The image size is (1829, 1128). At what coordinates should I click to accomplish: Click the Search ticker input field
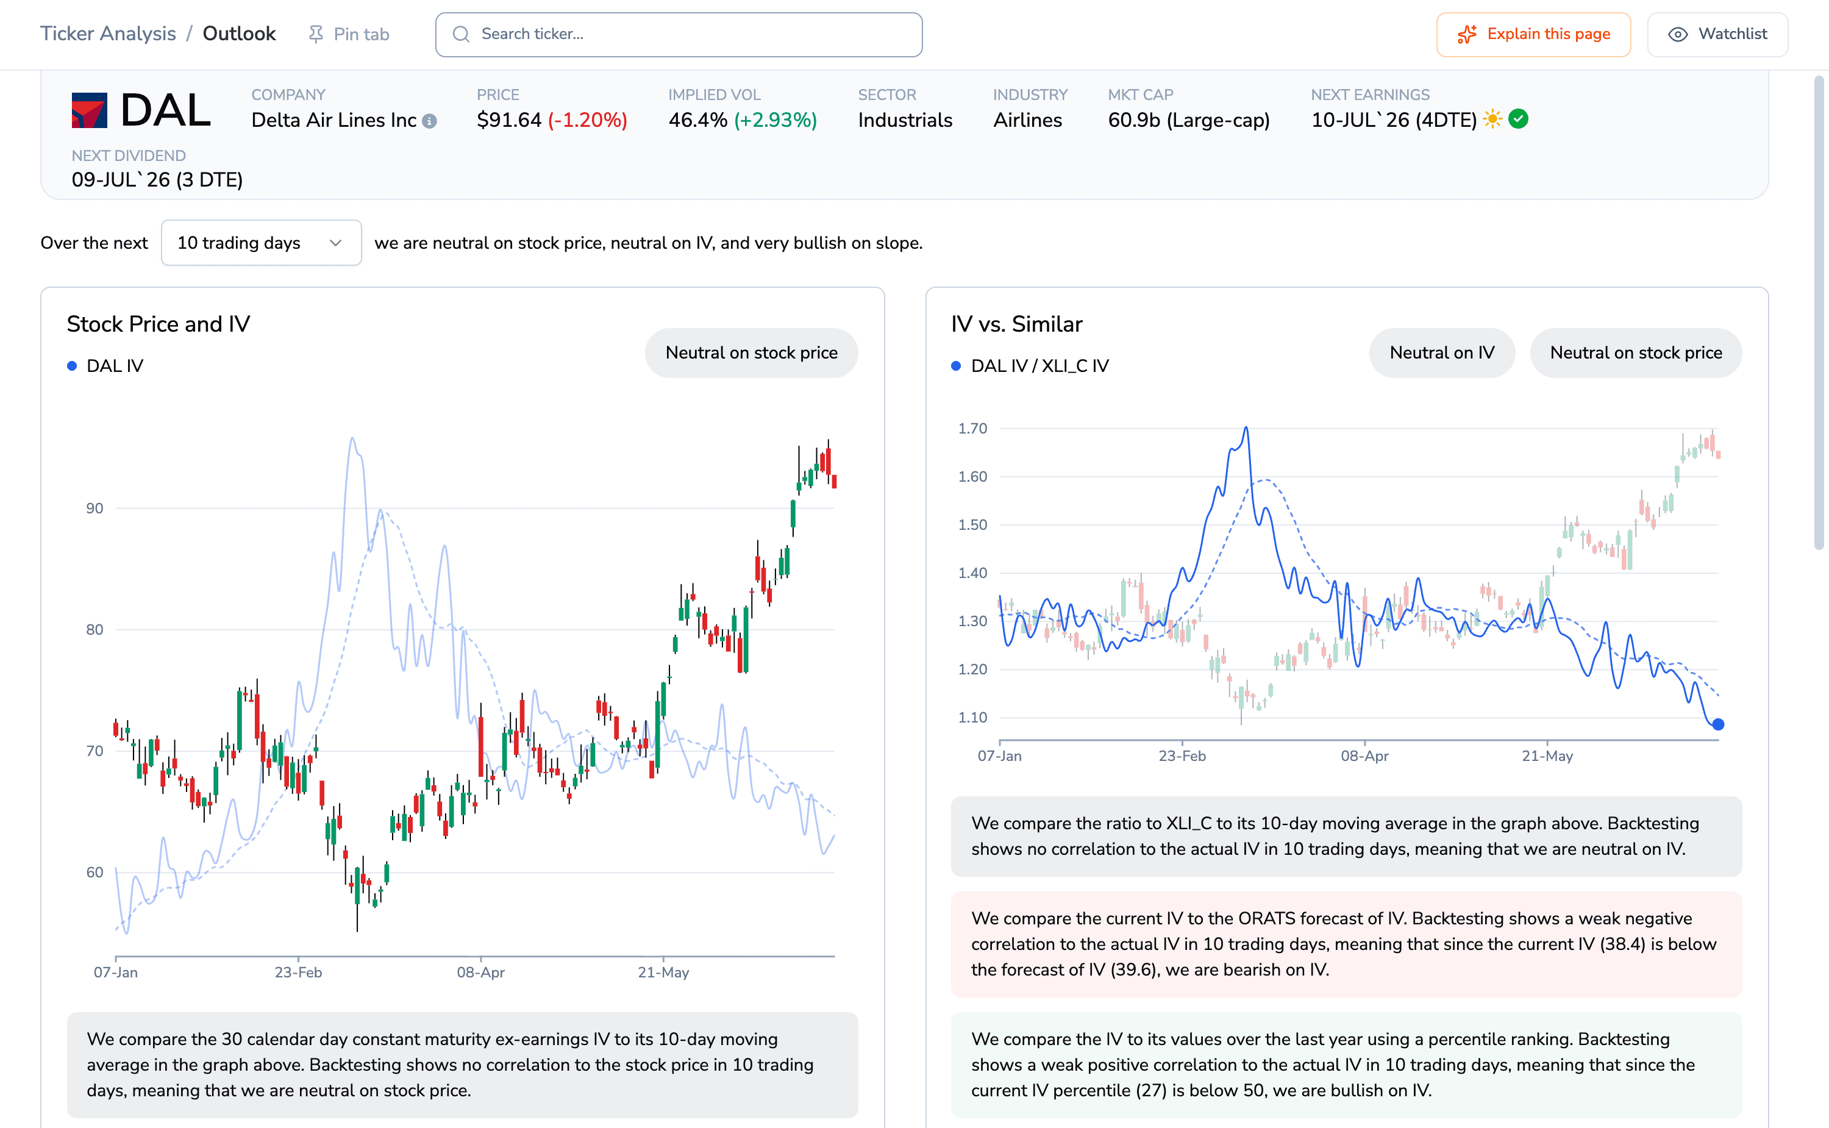point(679,34)
